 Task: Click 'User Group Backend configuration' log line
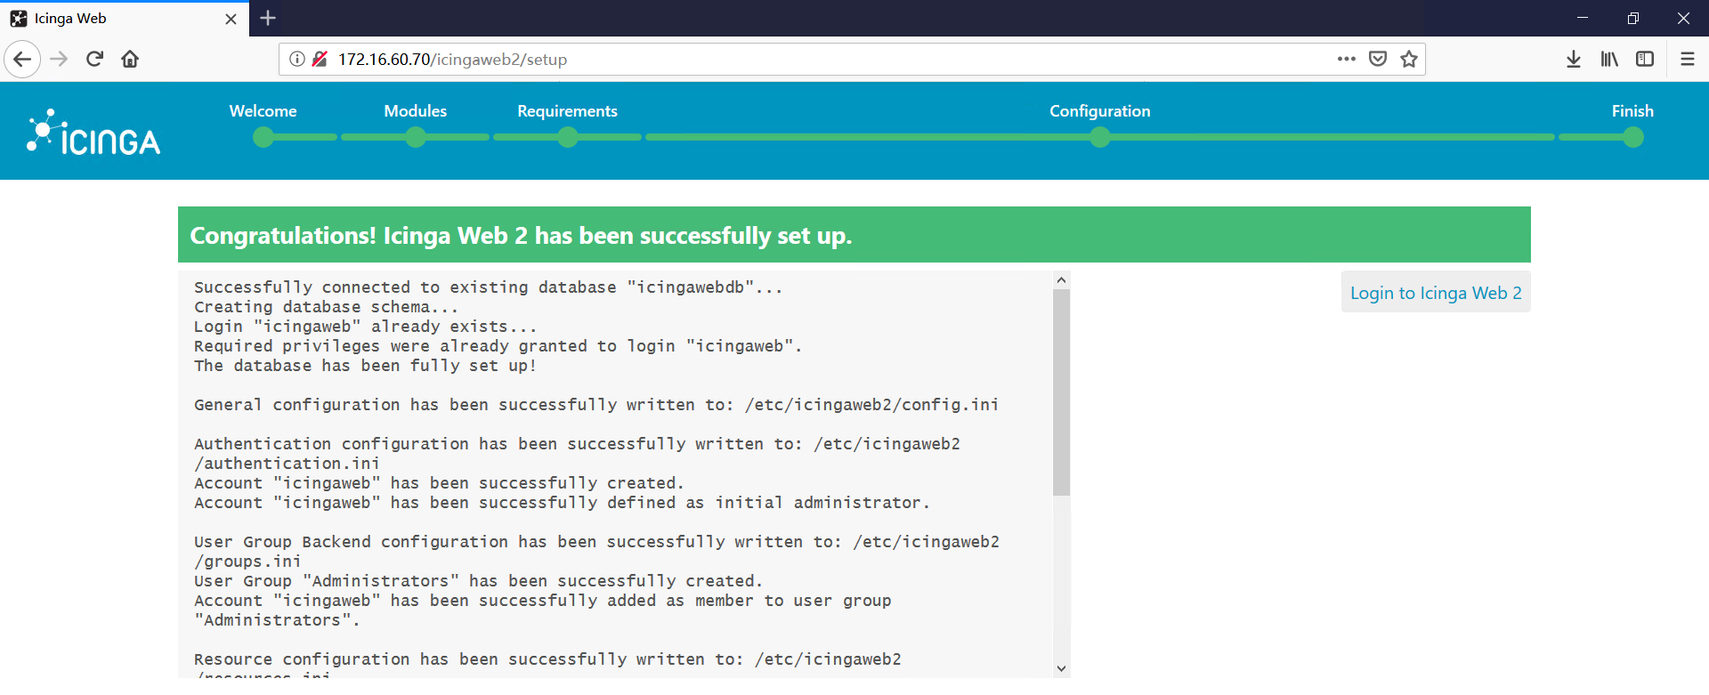(596, 552)
